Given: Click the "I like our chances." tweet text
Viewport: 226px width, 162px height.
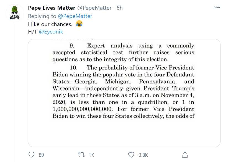Looking at the screenshot, I should click(x=50, y=24).
